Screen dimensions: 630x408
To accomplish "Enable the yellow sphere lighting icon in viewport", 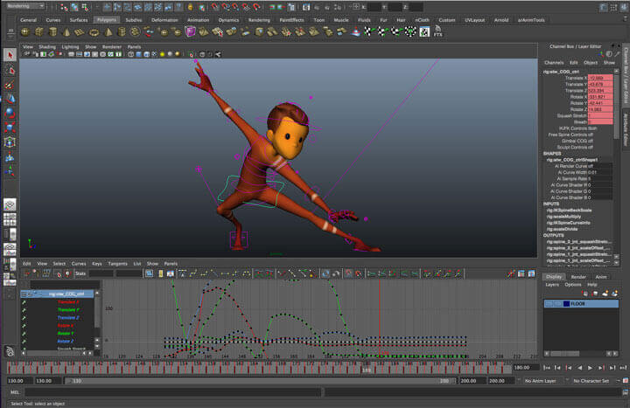I will tap(163, 54).
